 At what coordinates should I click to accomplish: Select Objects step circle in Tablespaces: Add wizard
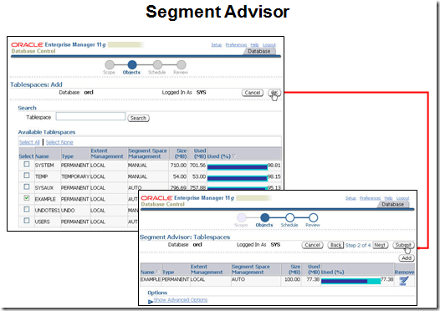tap(132, 64)
